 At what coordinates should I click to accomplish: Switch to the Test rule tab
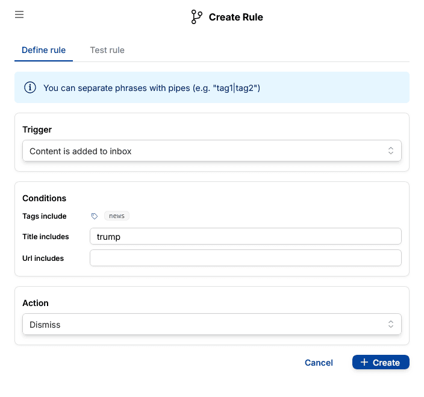pos(107,50)
